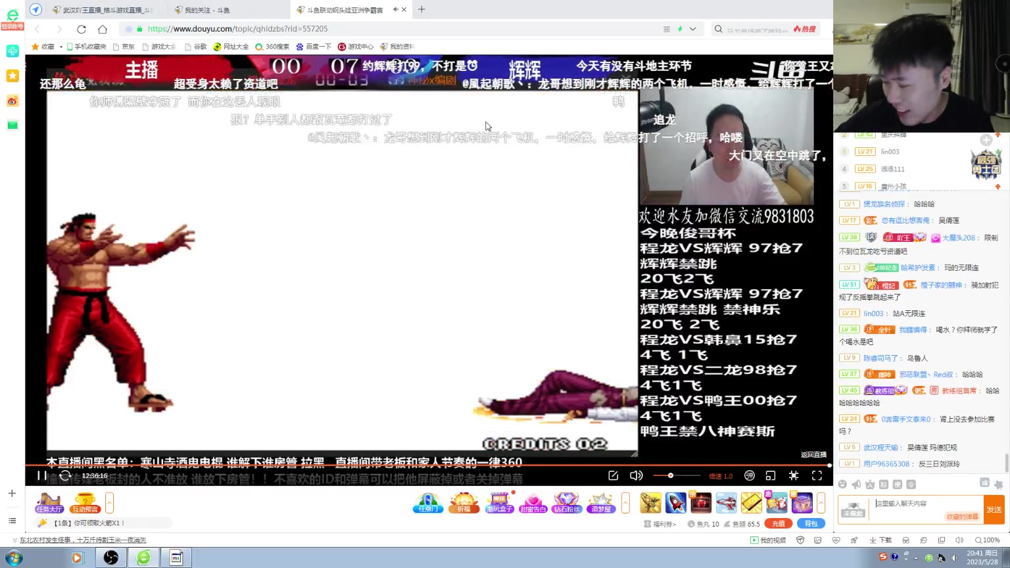The height and width of the screenshot is (568, 1010).
Task: Open the mail icon in left sidebar
Action: pyautogui.click(x=12, y=126)
